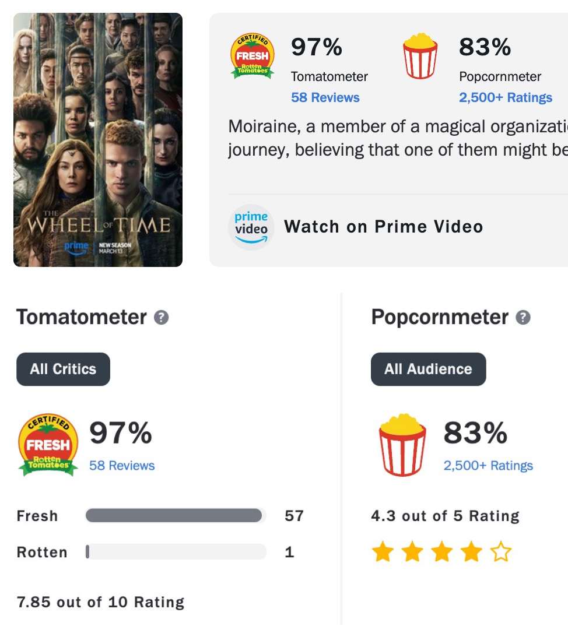Click the first filled gold star
Screen dimensions: 568x626
pyautogui.click(x=383, y=552)
